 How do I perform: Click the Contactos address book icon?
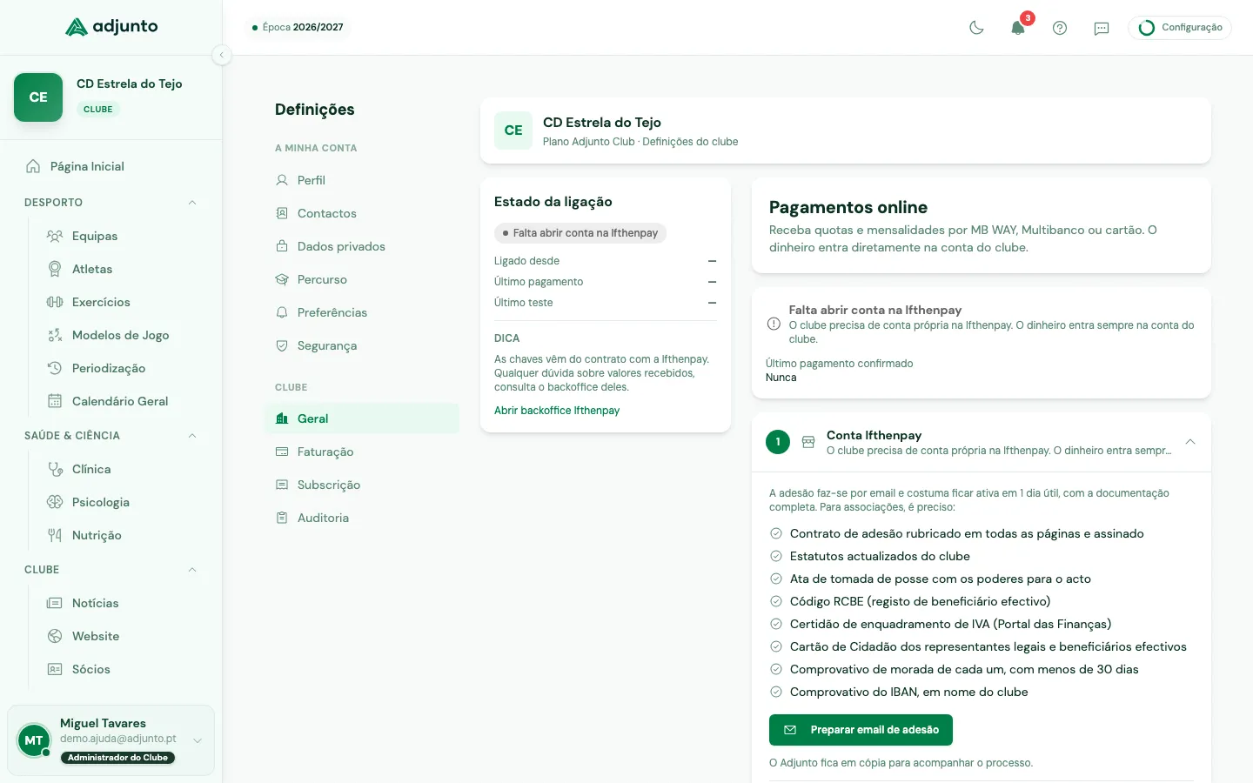click(282, 213)
